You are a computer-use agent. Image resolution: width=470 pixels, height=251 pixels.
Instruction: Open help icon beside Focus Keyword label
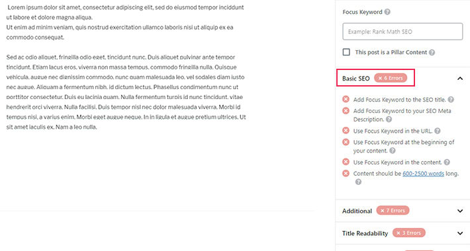pos(387,12)
